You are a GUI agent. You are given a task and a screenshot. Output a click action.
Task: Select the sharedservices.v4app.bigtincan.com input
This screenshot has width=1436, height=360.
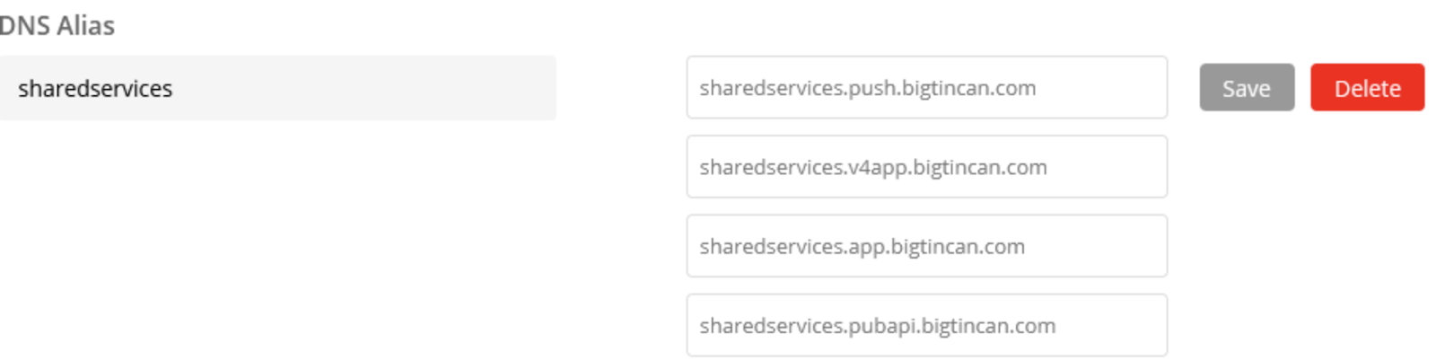pyautogui.click(x=927, y=167)
